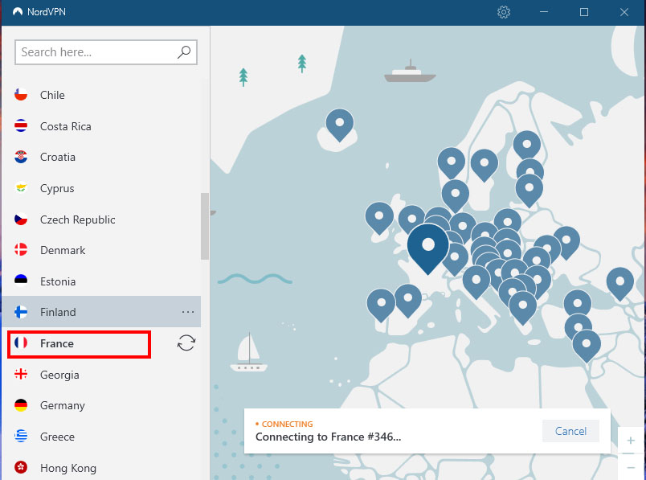Image resolution: width=646 pixels, height=480 pixels.
Task: Click the country list scrollbar thumb
Action: (205, 225)
